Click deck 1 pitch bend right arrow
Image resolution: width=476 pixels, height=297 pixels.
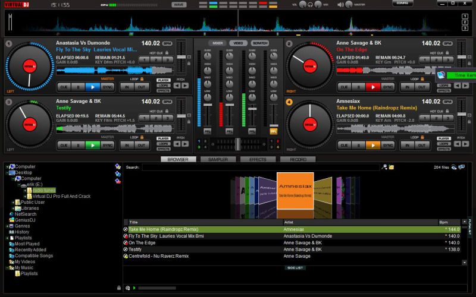[x=185, y=86]
